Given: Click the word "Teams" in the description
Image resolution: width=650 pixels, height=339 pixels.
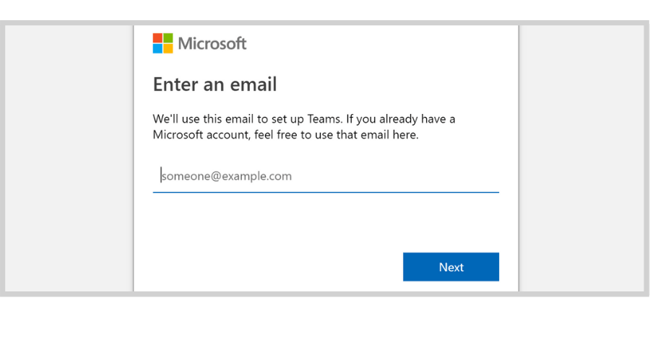Looking at the screenshot, I should point(325,119).
